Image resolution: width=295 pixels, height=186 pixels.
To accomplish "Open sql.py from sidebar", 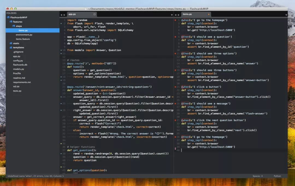I will pyautogui.click(x=16, y=86).
